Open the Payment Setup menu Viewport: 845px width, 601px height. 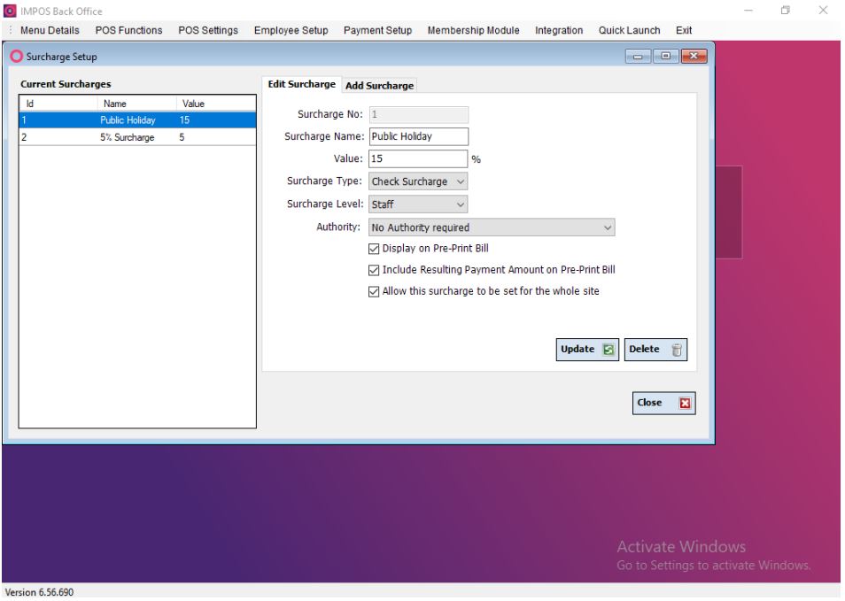click(x=377, y=30)
